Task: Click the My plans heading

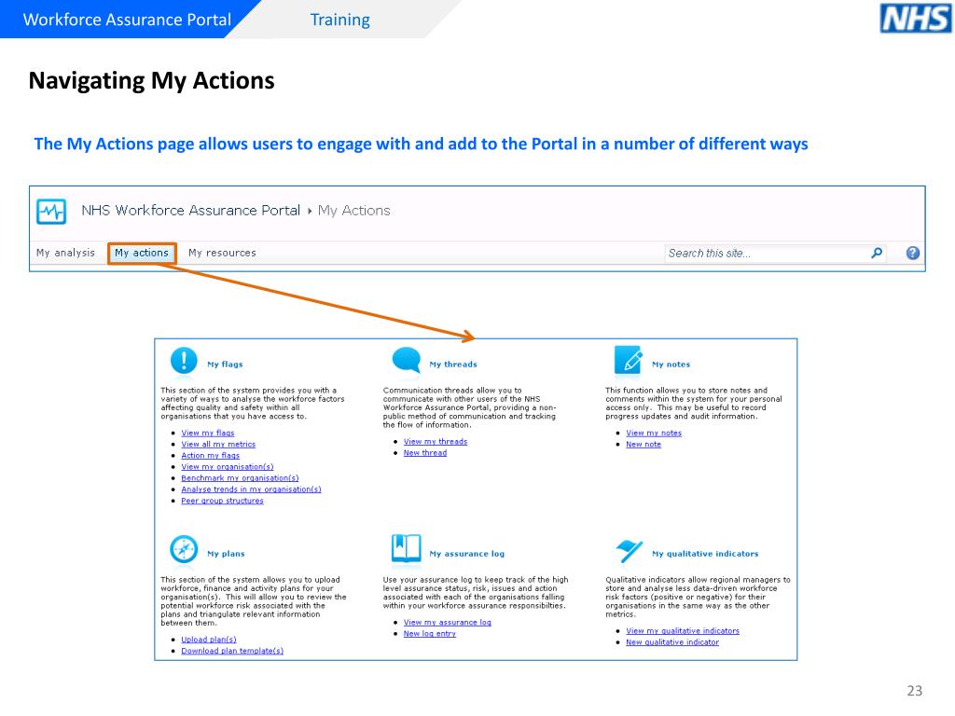Action: (226, 554)
